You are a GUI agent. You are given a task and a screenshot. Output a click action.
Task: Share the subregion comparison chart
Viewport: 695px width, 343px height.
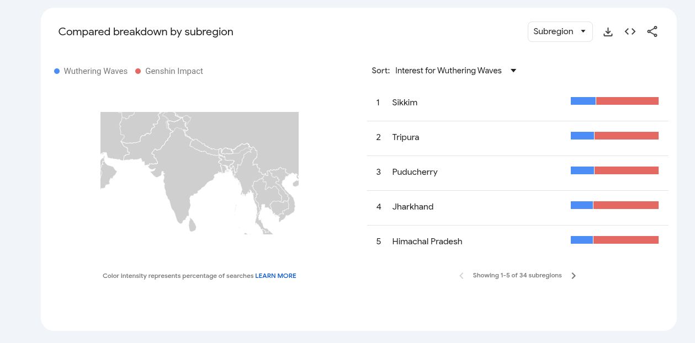coord(652,32)
